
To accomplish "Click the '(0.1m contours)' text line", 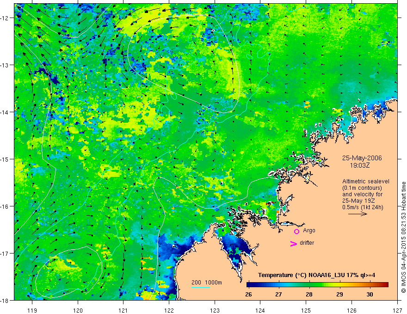I will [x=362, y=188].
